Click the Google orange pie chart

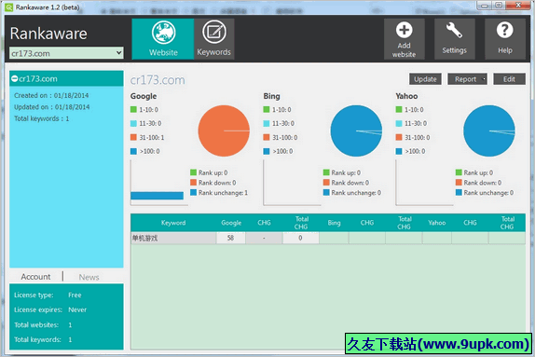coord(224,130)
